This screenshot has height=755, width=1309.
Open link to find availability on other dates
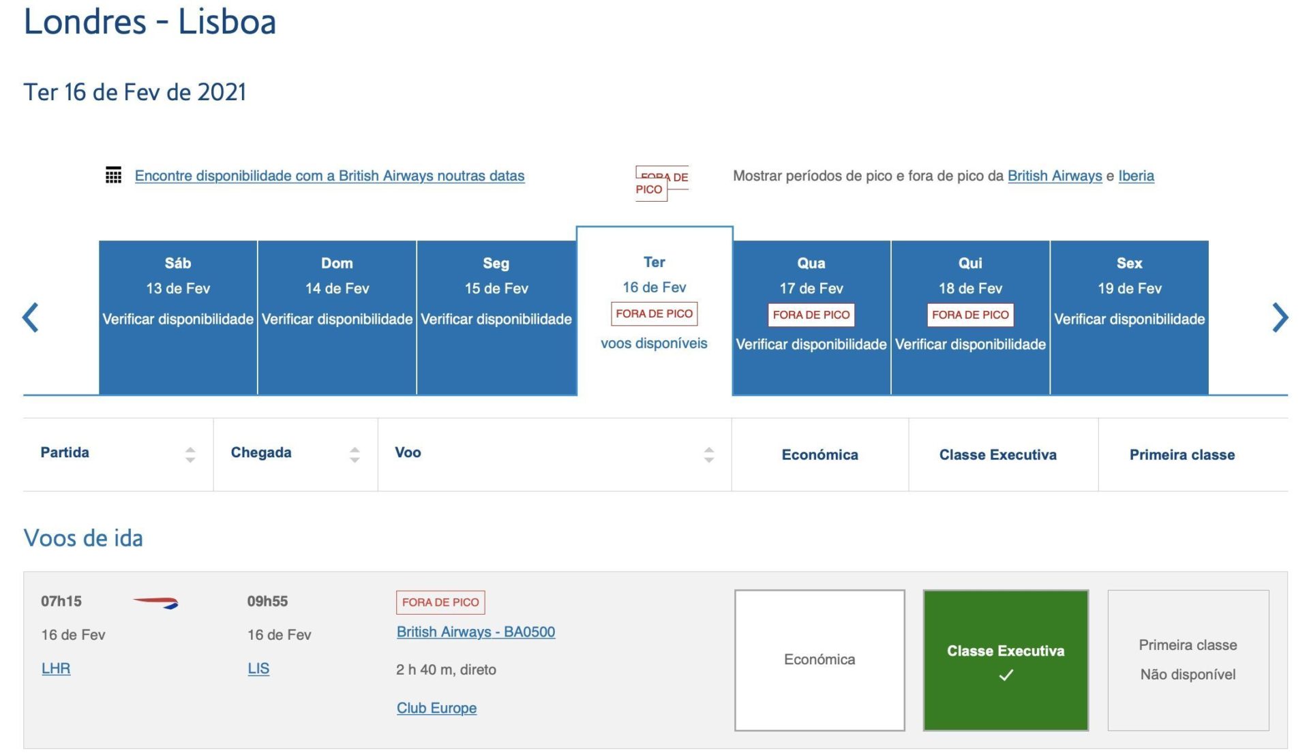pos(329,176)
